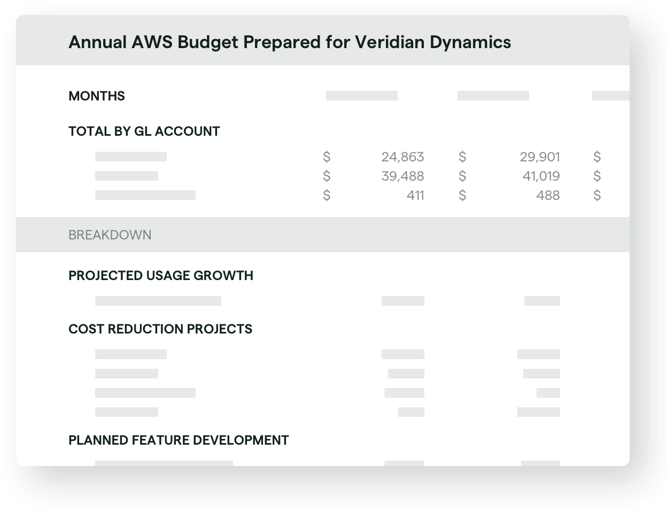Click first placeholder bar in MONTHS row
The image size is (667, 512).
(362, 96)
